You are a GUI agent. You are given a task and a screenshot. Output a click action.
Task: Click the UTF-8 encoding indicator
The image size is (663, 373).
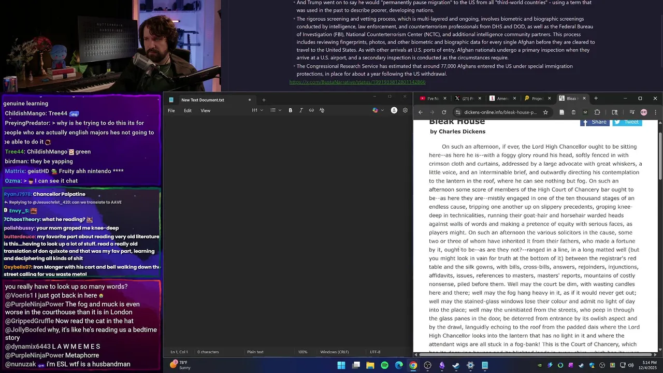pyautogui.click(x=375, y=352)
